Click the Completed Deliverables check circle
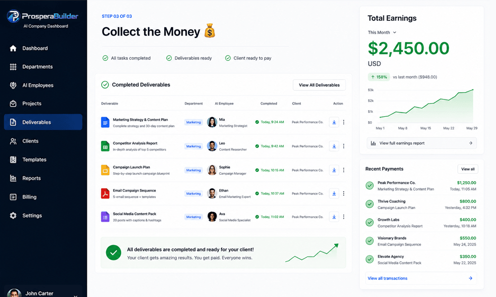Viewport: 496px width, 297px height. (105, 85)
